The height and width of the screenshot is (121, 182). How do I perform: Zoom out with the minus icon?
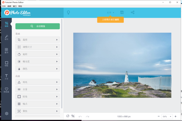coord(159,116)
